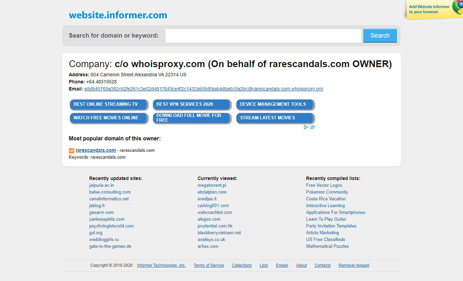Click Best Online Streaming TV ad button
Screen dimensions: 463x281
[x=109, y=104]
